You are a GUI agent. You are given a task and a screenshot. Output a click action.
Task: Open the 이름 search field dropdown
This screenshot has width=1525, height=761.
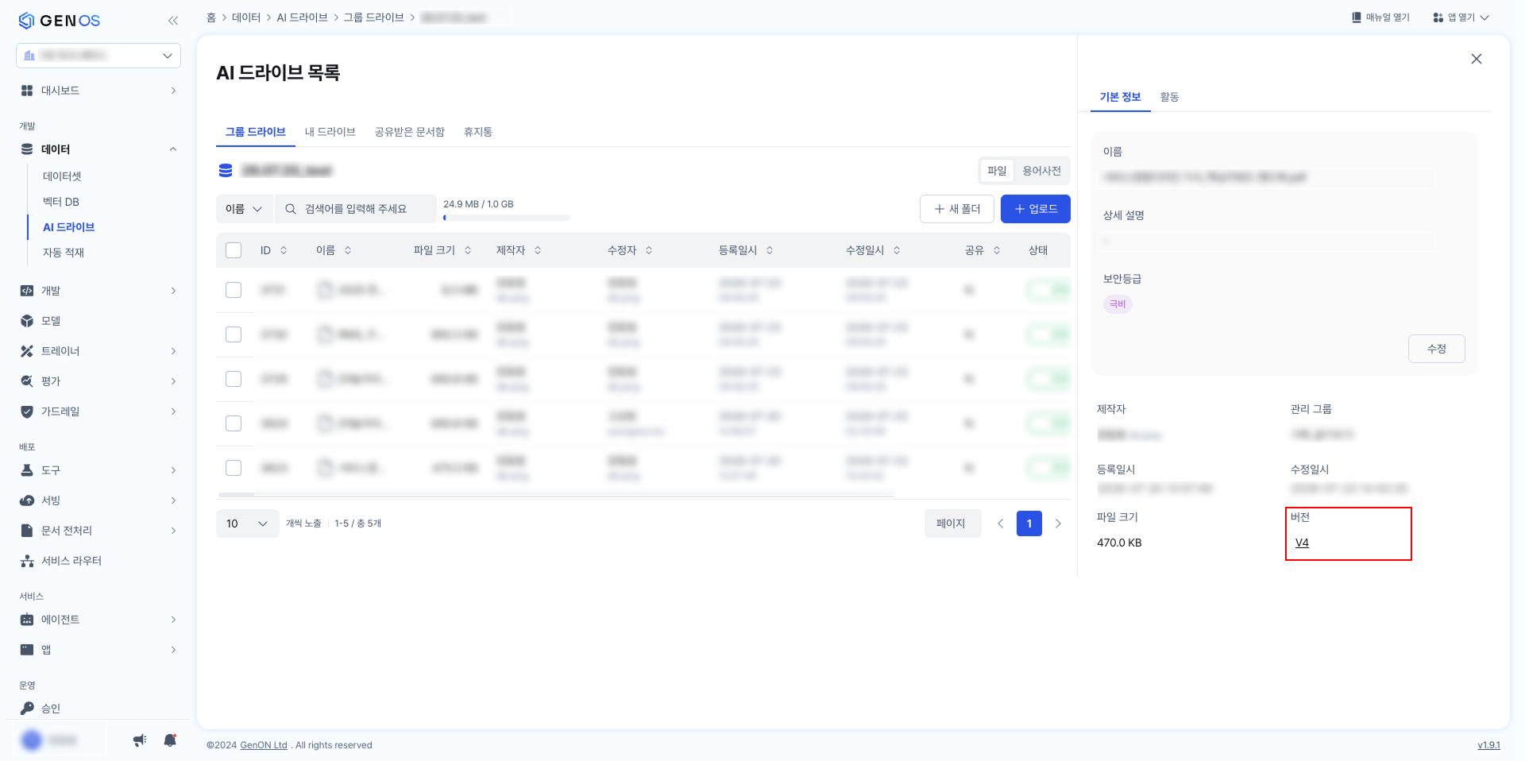244,209
